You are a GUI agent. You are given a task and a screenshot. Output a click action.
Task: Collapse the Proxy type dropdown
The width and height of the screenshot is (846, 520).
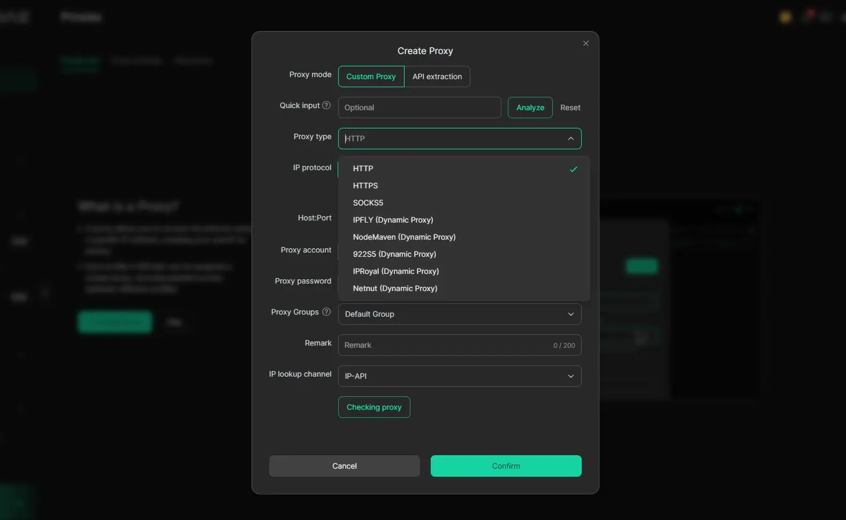coord(570,139)
